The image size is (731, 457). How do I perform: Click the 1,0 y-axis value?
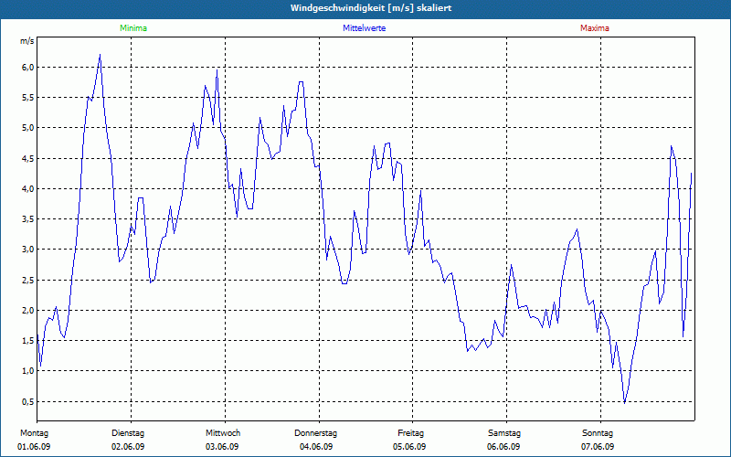click(28, 371)
